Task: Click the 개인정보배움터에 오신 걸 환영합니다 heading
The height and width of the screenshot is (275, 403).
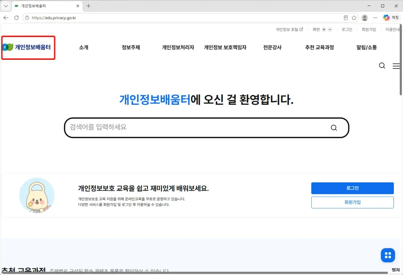Action: click(206, 100)
